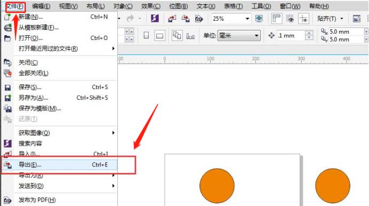Viewport: 369px width, 206px height.
Task: Click the Publish to PDF toolbar icon
Action: pos(199,19)
